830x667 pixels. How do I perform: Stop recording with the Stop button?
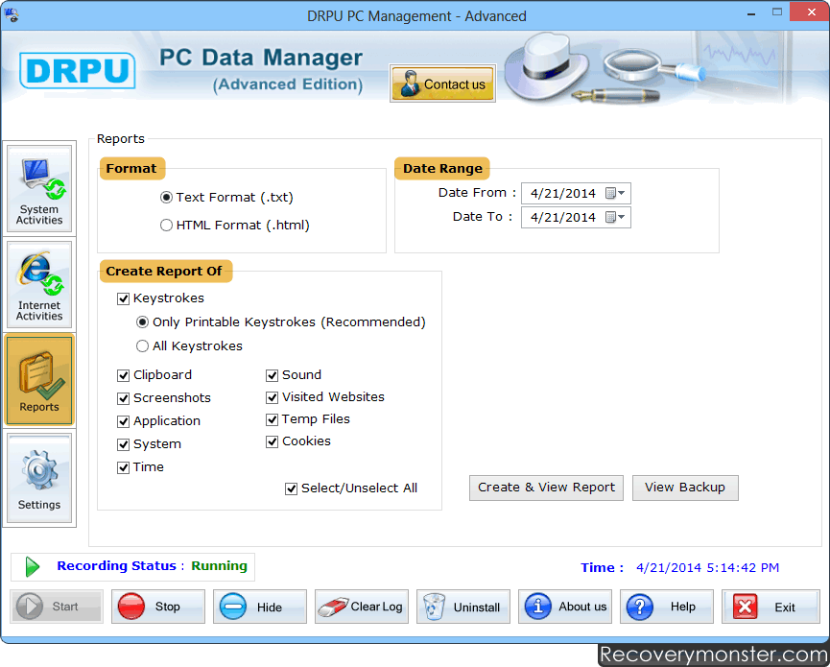click(158, 607)
